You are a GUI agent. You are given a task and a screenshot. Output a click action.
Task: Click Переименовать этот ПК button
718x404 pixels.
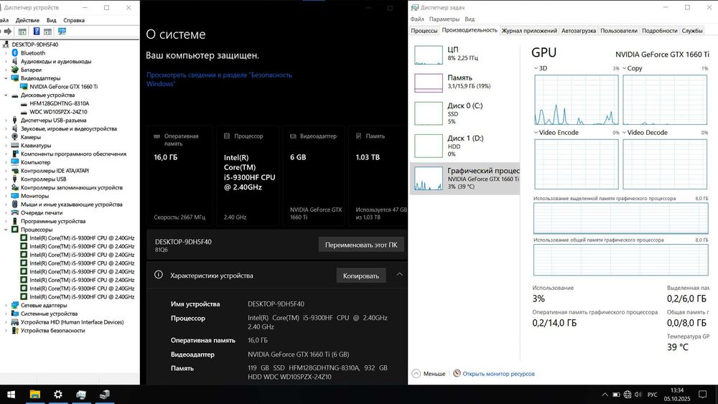click(x=361, y=245)
